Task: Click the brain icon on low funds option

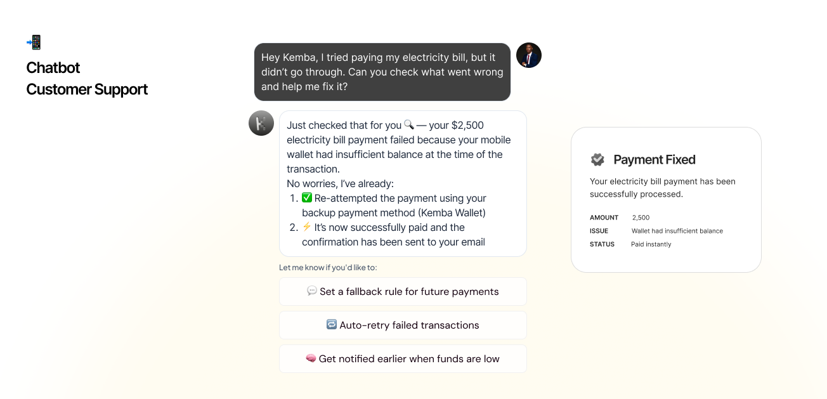Action: (x=311, y=358)
